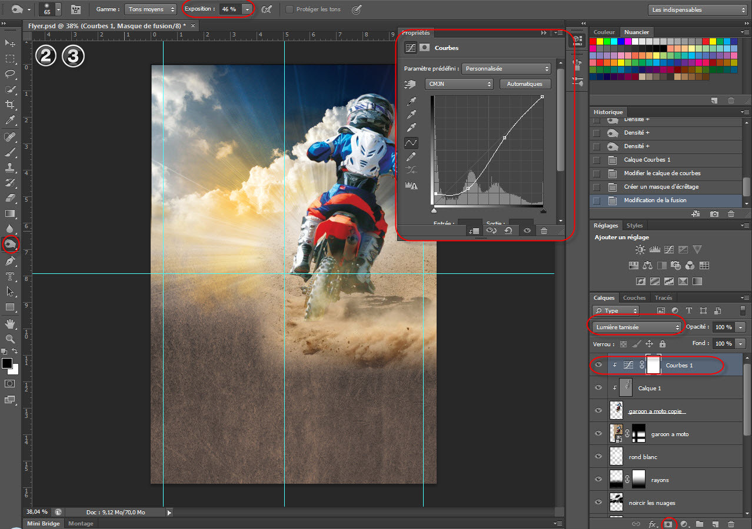Select Calque Courbes 1 history state

(x=647, y=160)
